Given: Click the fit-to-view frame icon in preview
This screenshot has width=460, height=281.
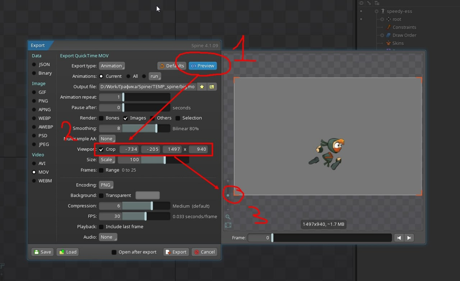Looking at the screenshot, I should 228,225.
